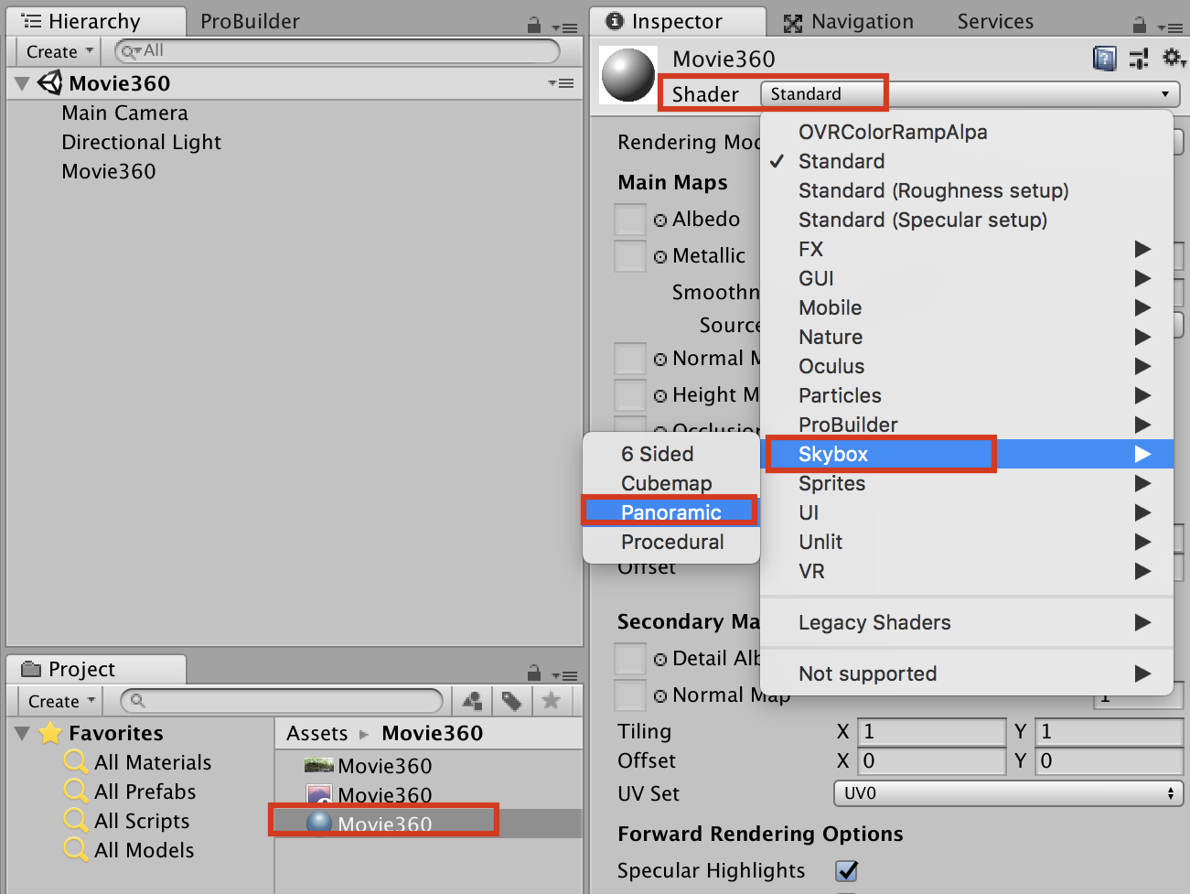
Task: Click the Tiling X input field
Action: tap(931, 732)
